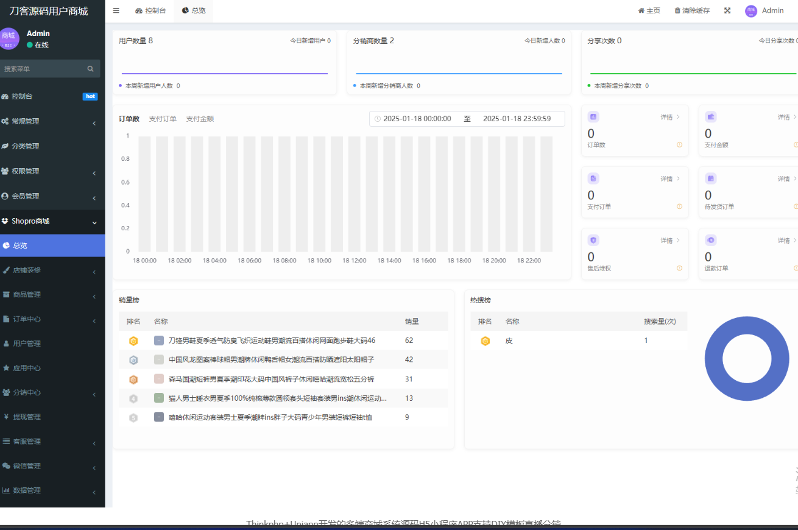Click the fullscreen expand icon in top bar

pos(727,10)
